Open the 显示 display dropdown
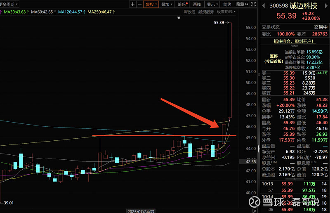 (x=212, y=4)
